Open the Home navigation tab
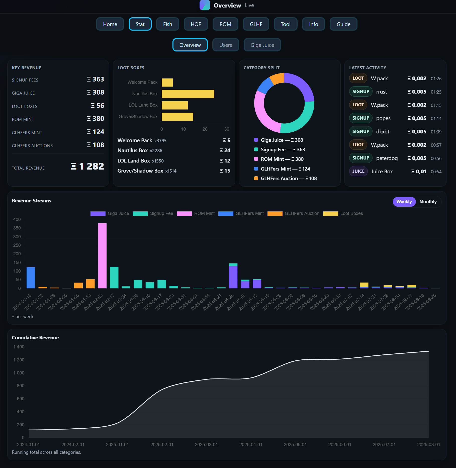 (110, 24)
